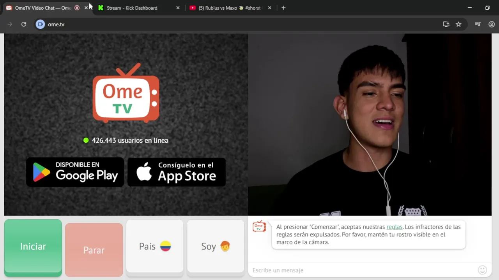Switch to the OmeTV Video Chat tab
This screenshot has width=499, height=280.
click(x=42, y=8)
